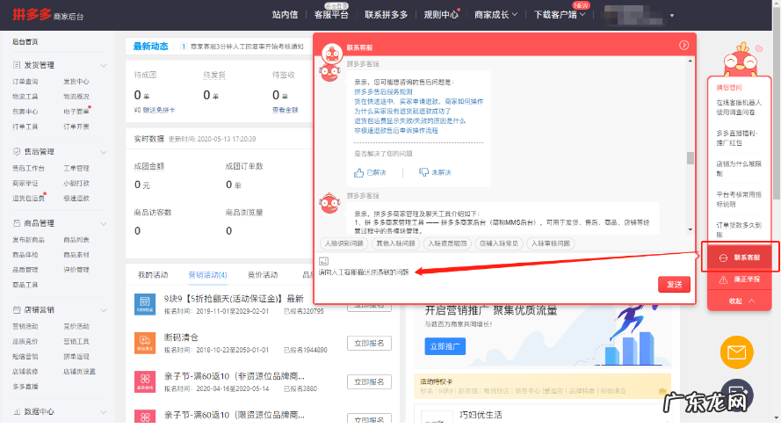Click 立即报名 for 断码清仓
The image size is (781, 428).
point(369,344)
